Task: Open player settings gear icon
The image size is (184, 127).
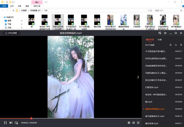Action: 129,123
